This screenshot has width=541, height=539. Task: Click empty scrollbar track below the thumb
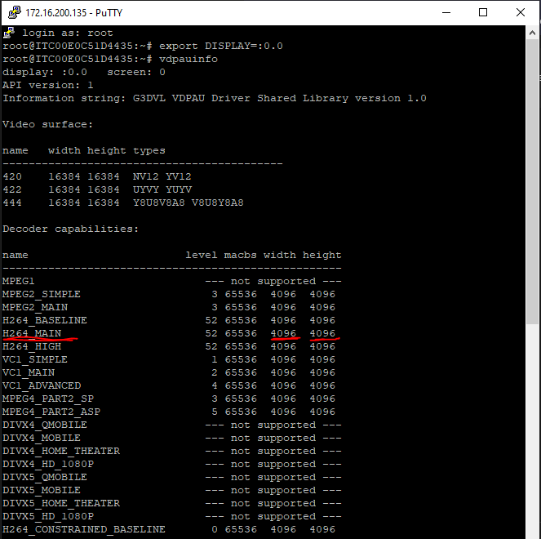pos(533,425)
